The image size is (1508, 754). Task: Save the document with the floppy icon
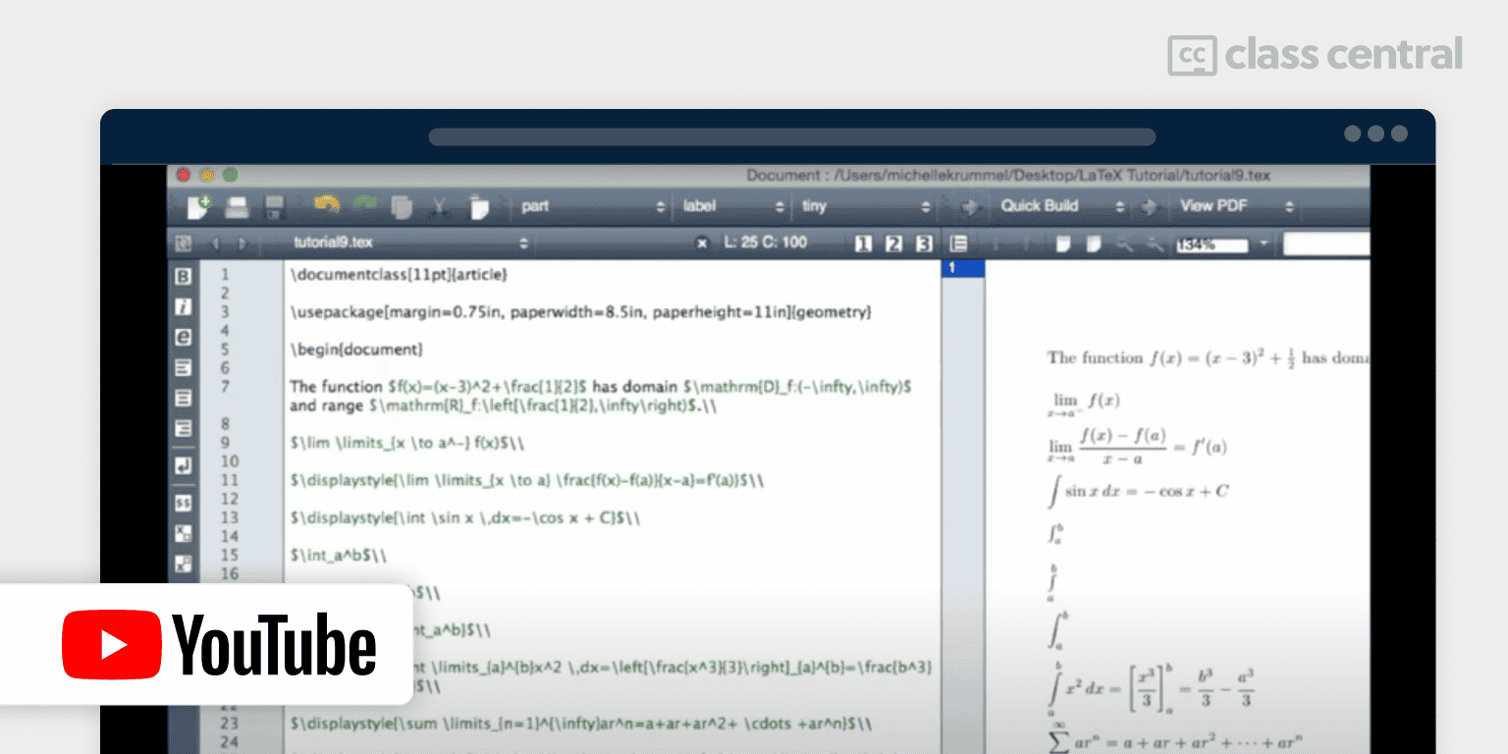(x=275, y=207)
